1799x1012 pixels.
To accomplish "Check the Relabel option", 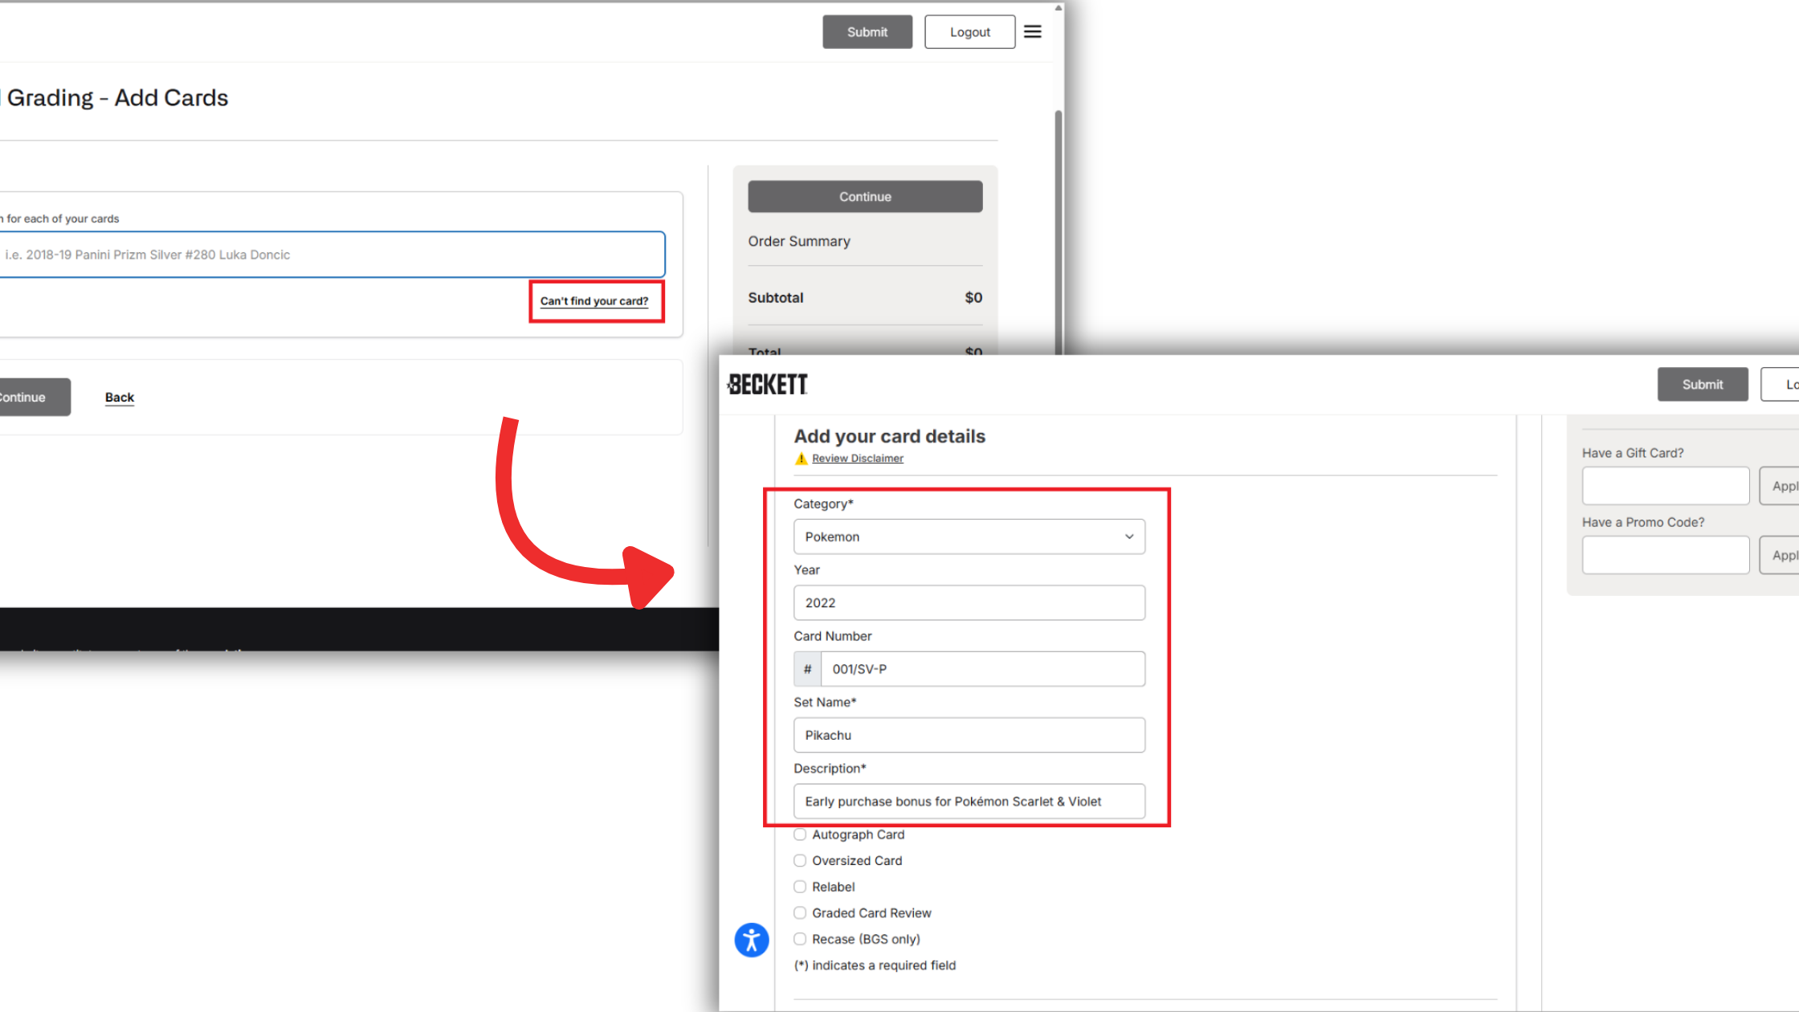I will coord(800,887).
